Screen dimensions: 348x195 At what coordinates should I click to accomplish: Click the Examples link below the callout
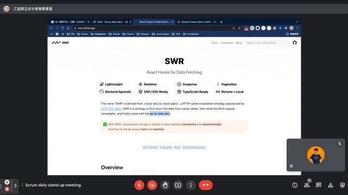166,147
